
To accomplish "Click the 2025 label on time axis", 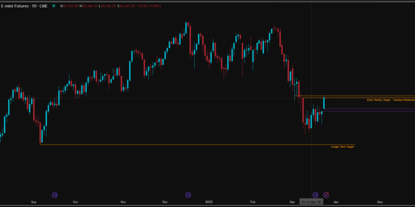I will [x=209, y=202].
